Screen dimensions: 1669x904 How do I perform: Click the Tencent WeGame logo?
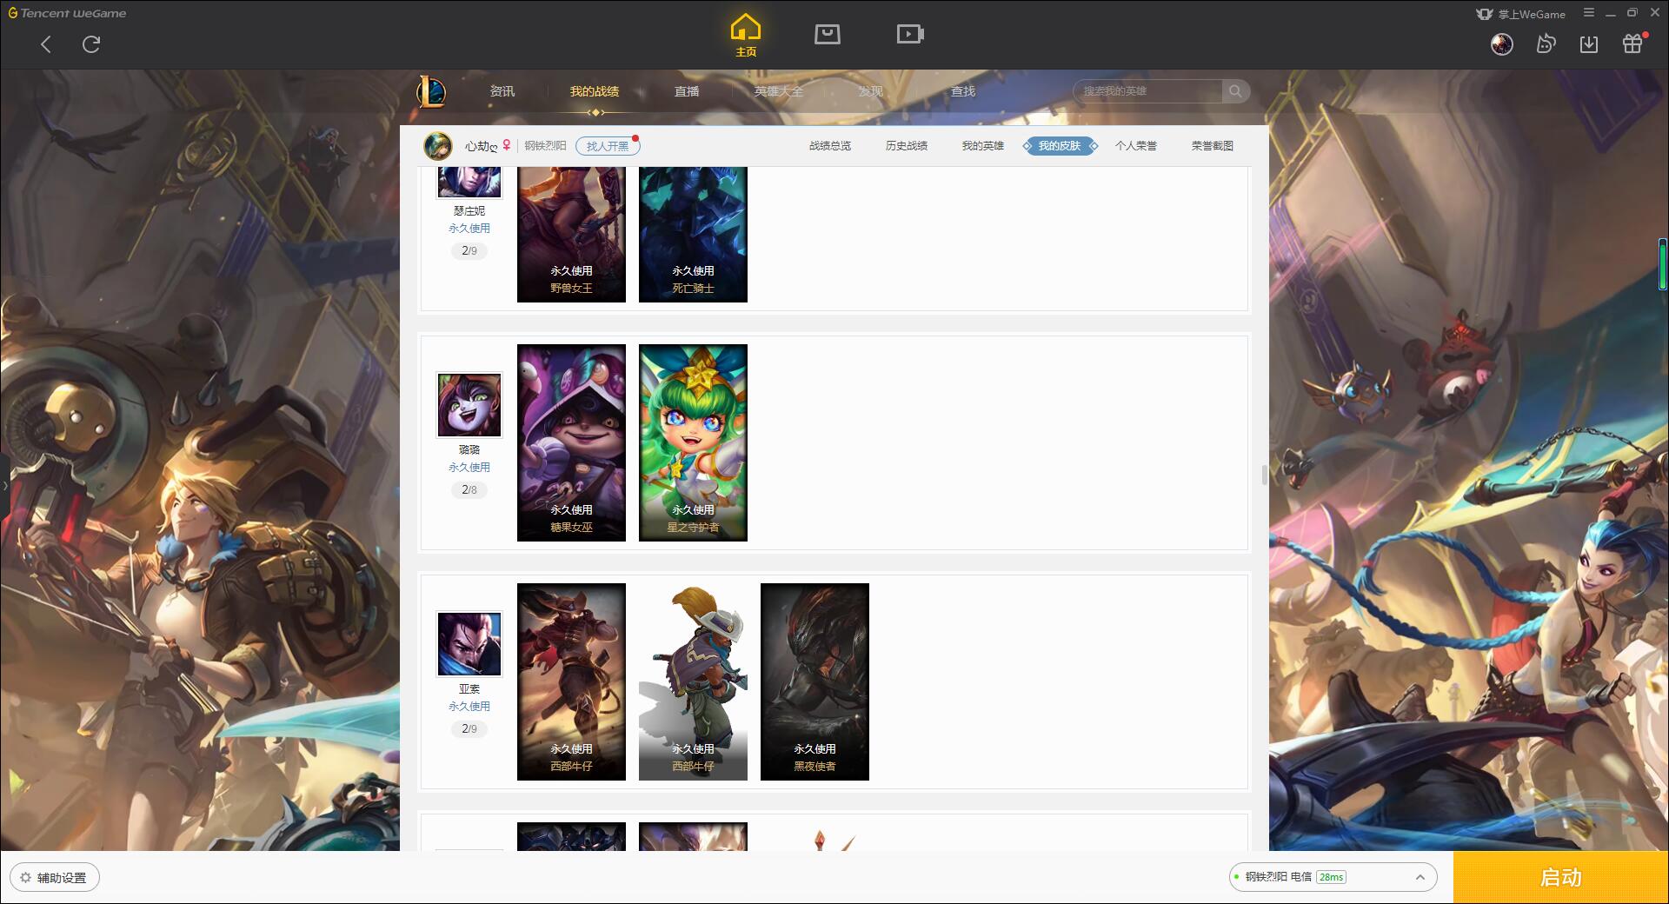[x=67, y=13]
